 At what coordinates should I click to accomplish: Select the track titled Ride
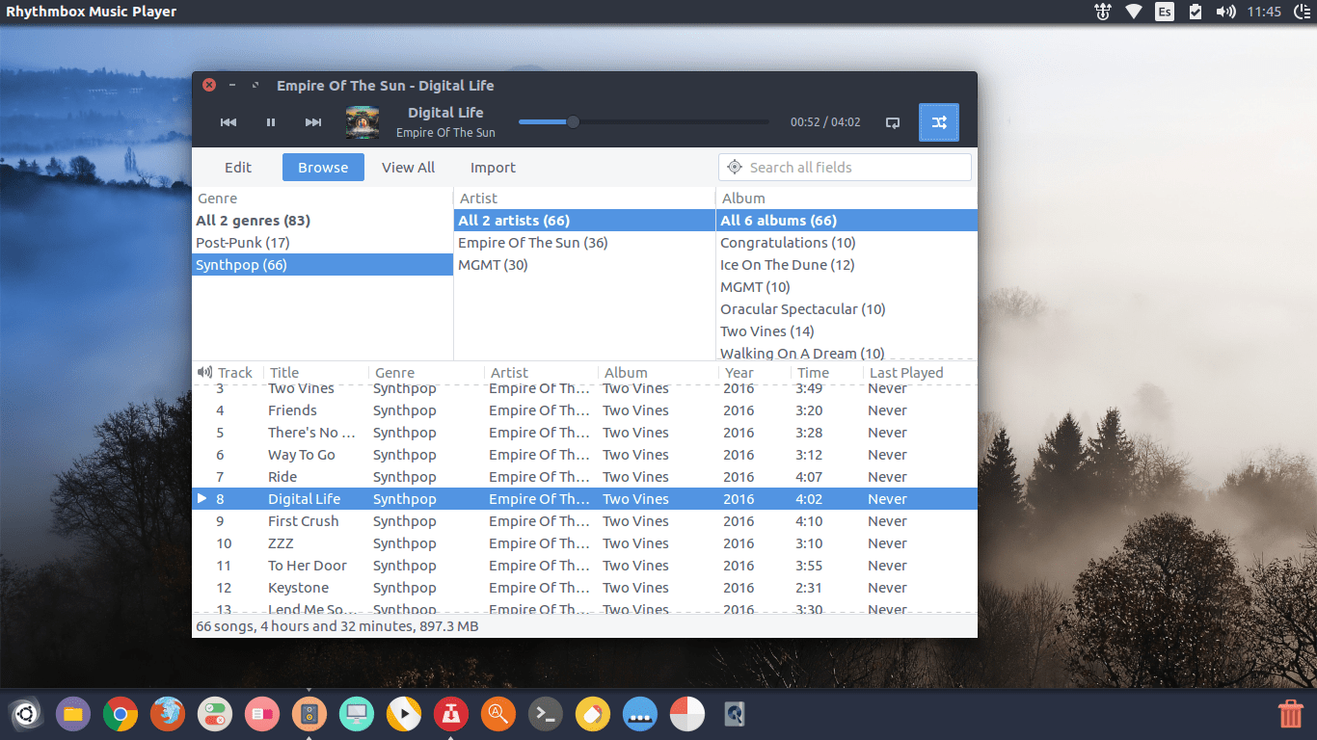(584, 477)
